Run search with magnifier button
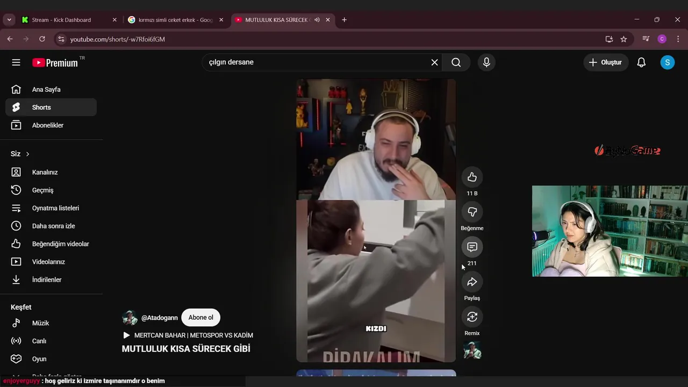The image size is (688, 387). click(456, 62)
